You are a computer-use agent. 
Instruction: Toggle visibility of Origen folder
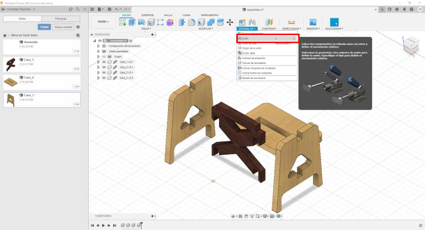coord(104,57)
